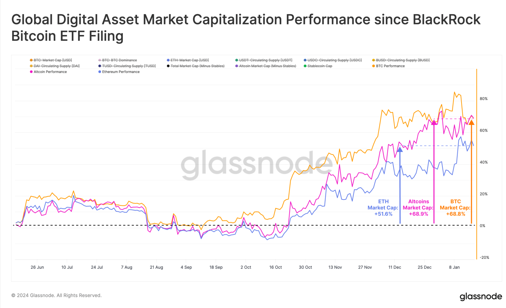This screenshot has height=308, width=506.
Task: Show Total Market Cap (Minus Stables) series
Action: pyautogui.click(x=196, y=66)
